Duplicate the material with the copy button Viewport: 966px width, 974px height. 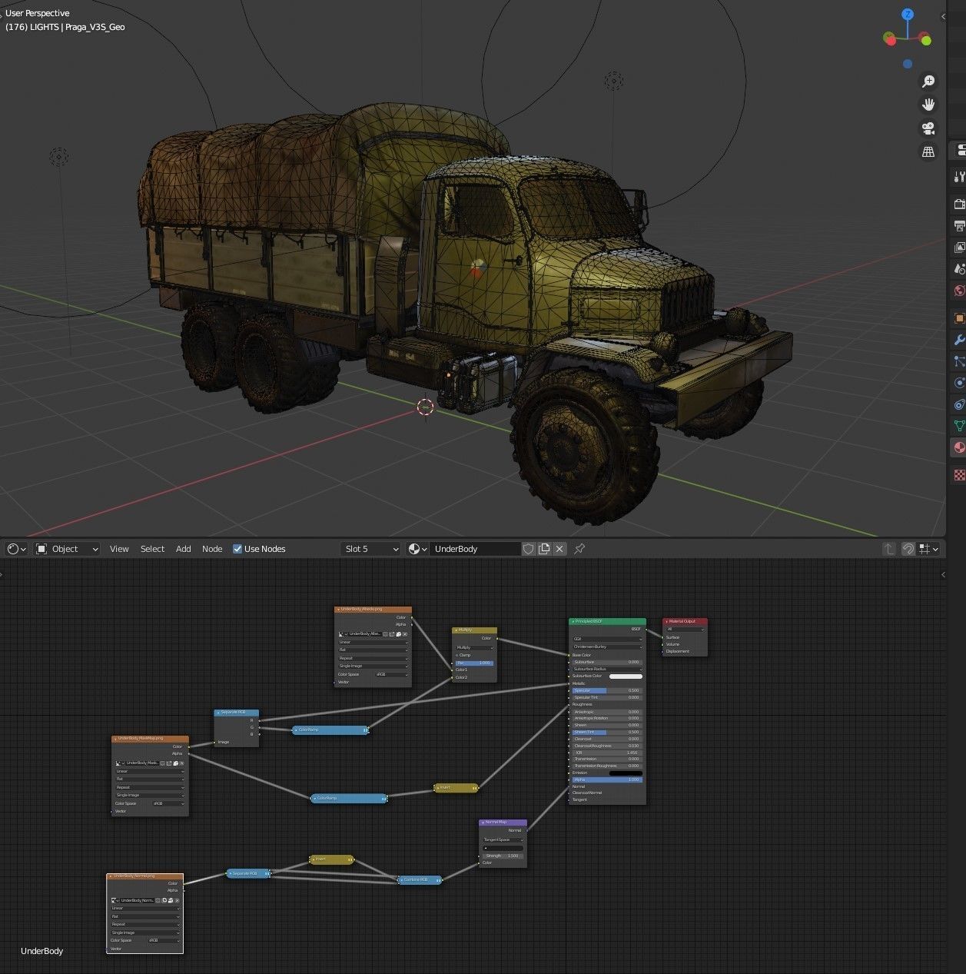click(544, 549)
